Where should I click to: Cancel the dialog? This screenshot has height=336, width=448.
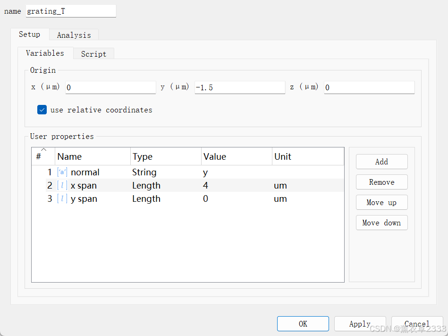pyautogui.click(x=417, y=324)
